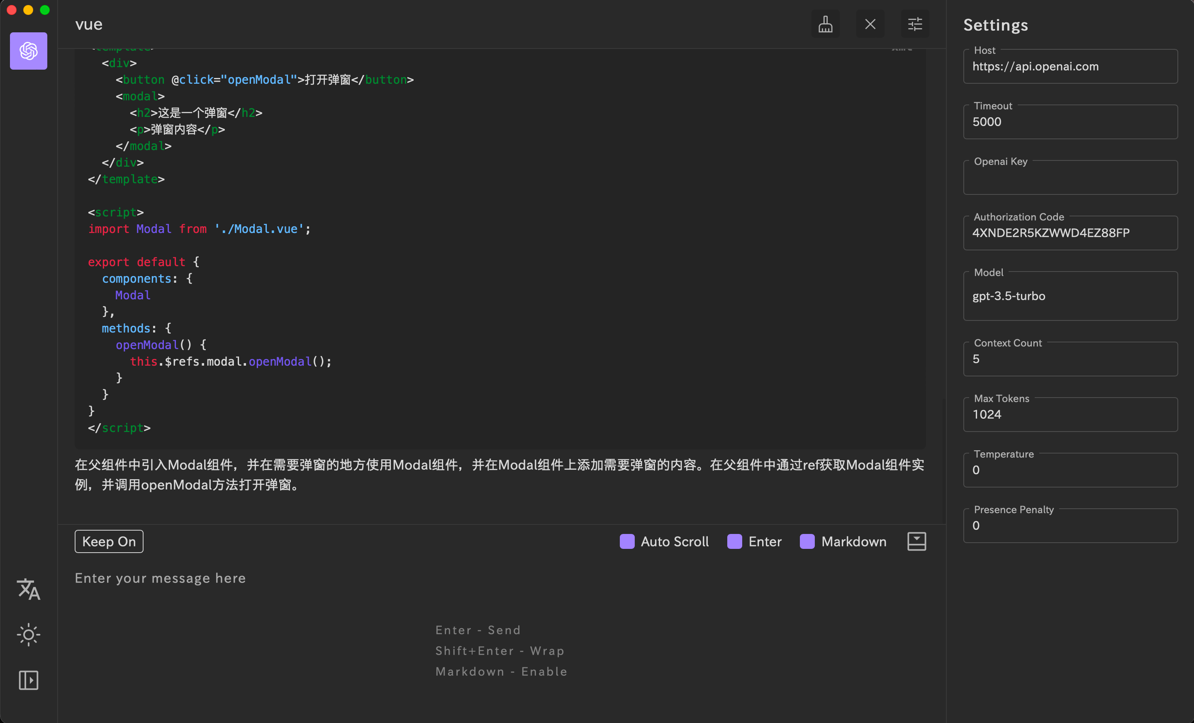The height and width of the screenshot is (723, 1194).
Task: Click the ChatGPT logo sidebar icon
Action: click(x=29, y=51)
